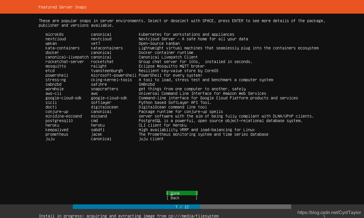Click the tvansteenburgh publisher name
Image resolution: width=364 pixels, height=218 pixels.
pyautogui.click(x=107, y=71)
